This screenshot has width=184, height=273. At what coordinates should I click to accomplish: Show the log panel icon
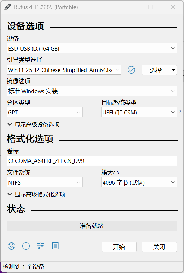coord(55,246)
